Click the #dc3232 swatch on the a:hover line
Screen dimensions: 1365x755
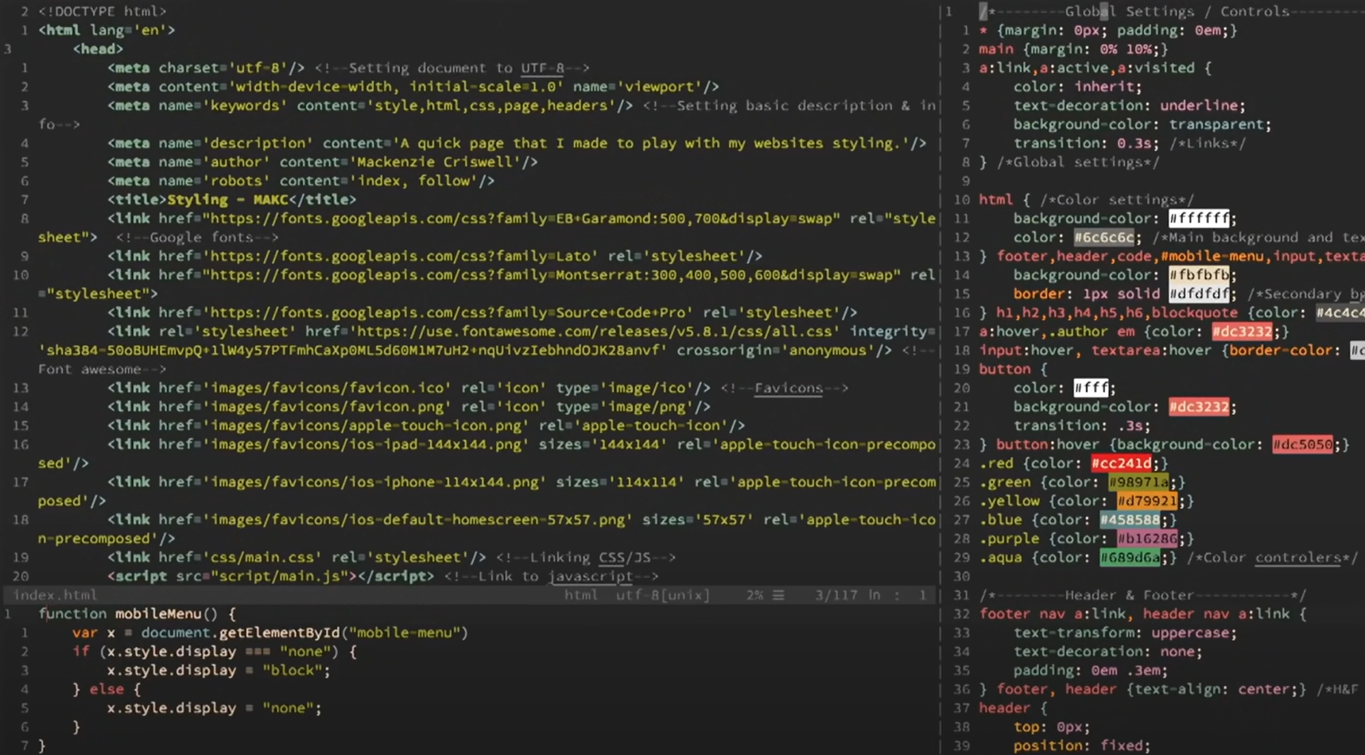tap(1242, 331)
